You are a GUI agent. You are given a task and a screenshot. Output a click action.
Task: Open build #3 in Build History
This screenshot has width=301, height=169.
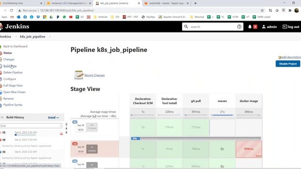click(4, 152)
